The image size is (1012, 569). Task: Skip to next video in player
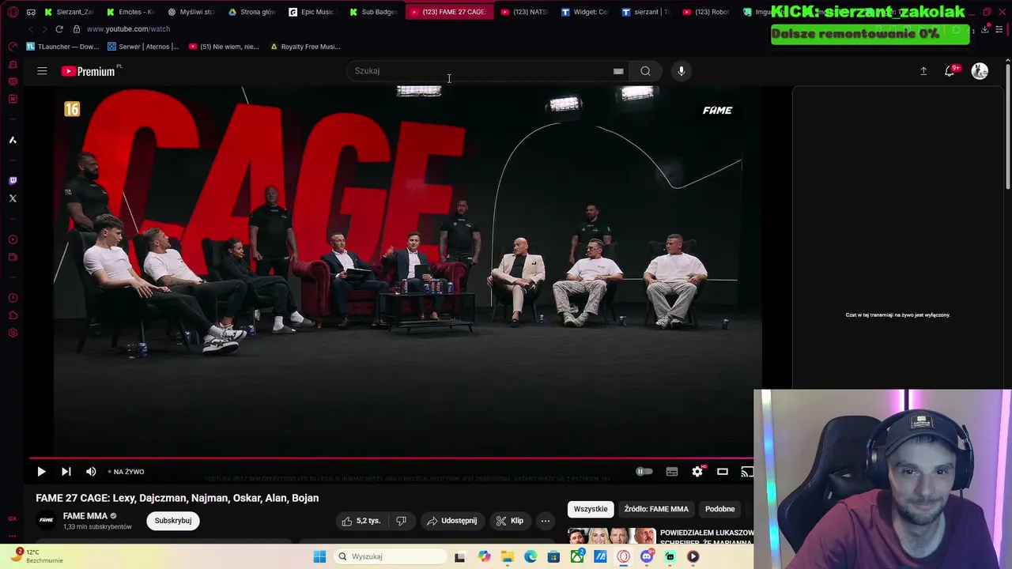[x=66, y=472]
